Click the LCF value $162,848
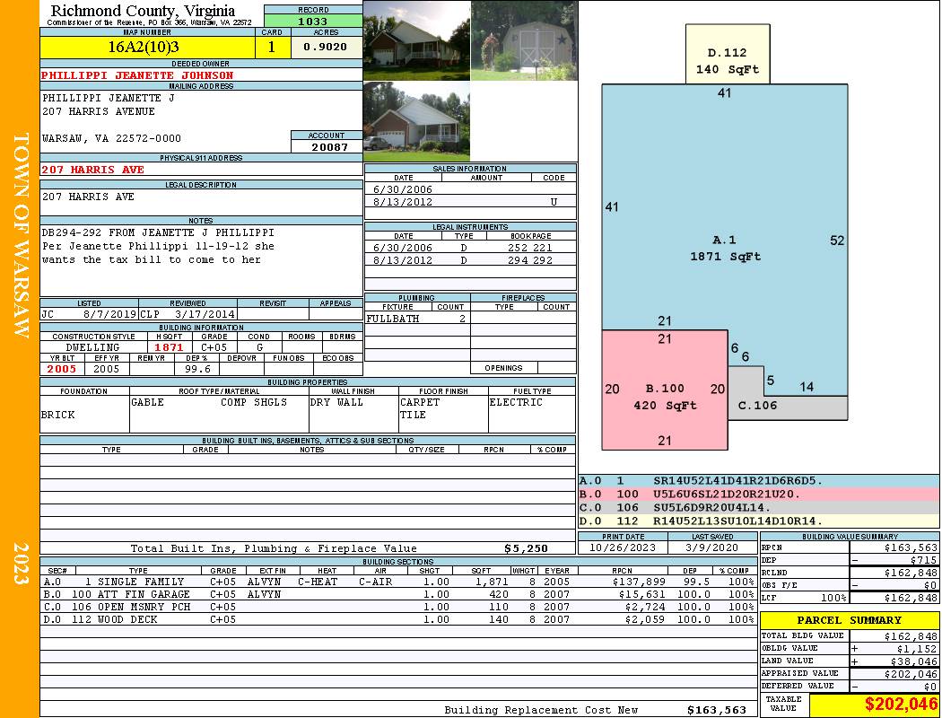The width and height of the screenshot is (942, 718). 911,597
